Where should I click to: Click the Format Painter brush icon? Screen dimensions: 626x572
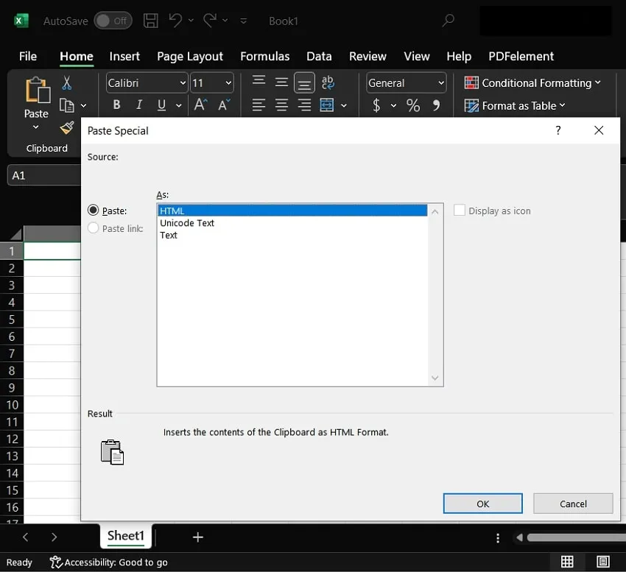click(x=67, y=127)
